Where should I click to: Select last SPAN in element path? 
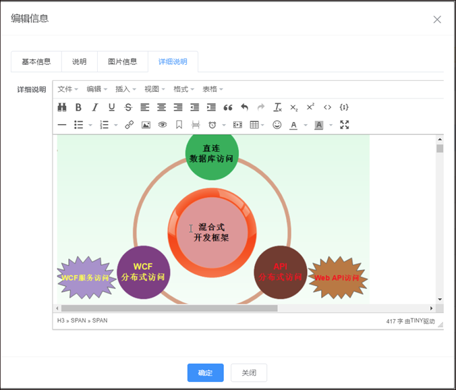point(100,321)
